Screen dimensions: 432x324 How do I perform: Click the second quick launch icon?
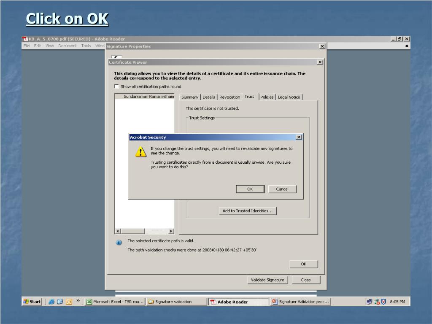pyautogui.click(x=60, y=302)
